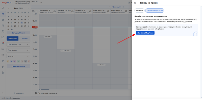Open the Услуга dropdown
Image resolution: width=202 pixels, height=100 pixels.
pyautogui.click(x=18, y=56)
